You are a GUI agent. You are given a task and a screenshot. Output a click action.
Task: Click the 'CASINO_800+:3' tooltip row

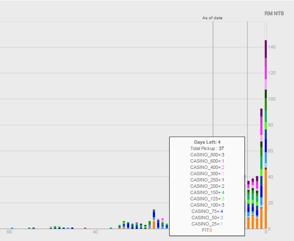[207, 155]
